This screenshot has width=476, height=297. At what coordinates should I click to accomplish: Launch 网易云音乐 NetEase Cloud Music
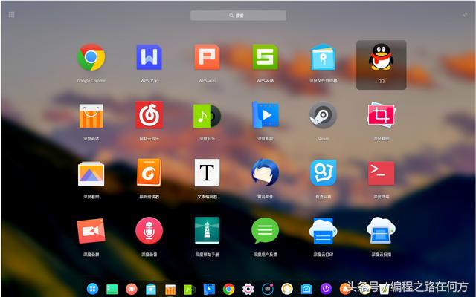149,115
